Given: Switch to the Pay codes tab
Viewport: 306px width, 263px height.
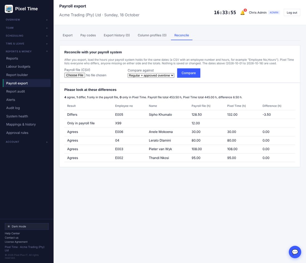Looking at the screenshot, I should coord(88,35).
